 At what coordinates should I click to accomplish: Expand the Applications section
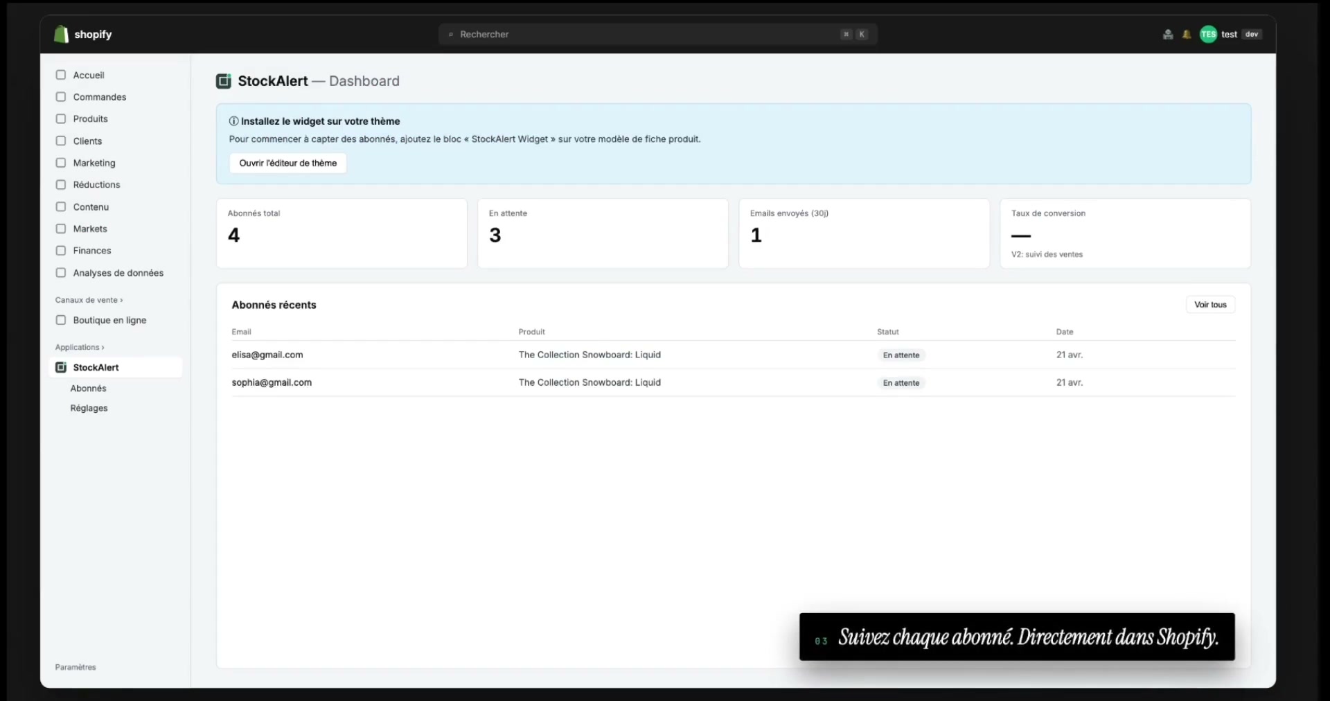pos(80,347)
